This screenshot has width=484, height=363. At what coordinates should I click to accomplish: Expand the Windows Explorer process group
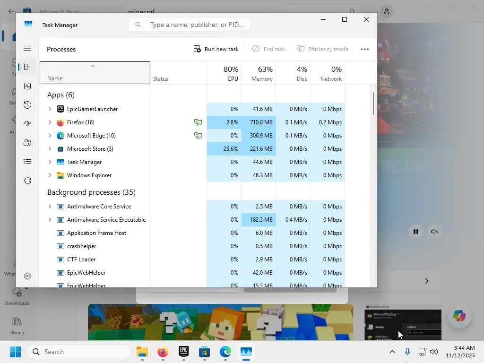pos(50,175)
